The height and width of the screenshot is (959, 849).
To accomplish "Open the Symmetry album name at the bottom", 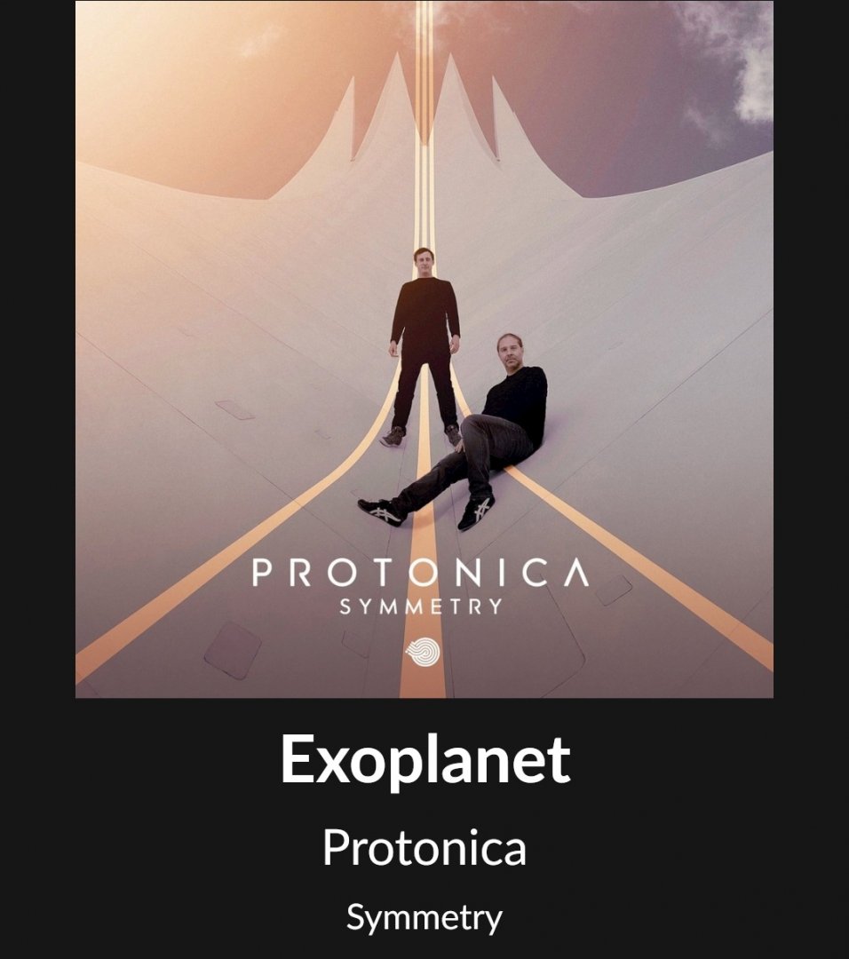I will 424,917.
